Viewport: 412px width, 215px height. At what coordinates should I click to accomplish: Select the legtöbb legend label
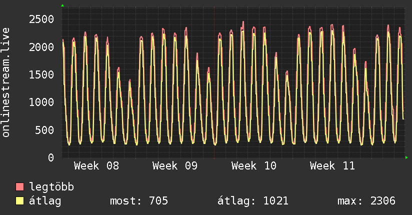[x=51, y=187]
